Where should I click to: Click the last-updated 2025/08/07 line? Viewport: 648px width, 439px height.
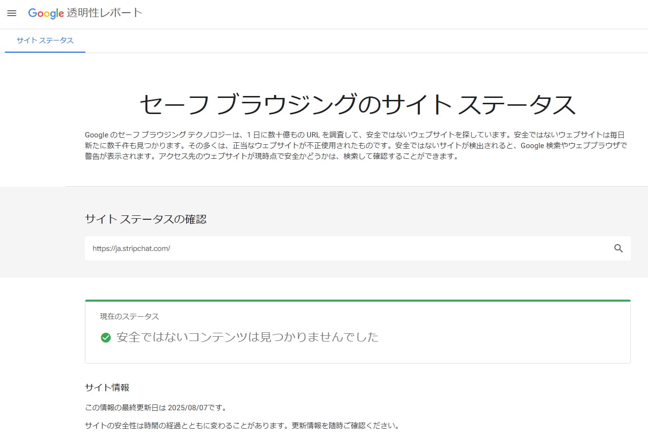pos(156,408)
